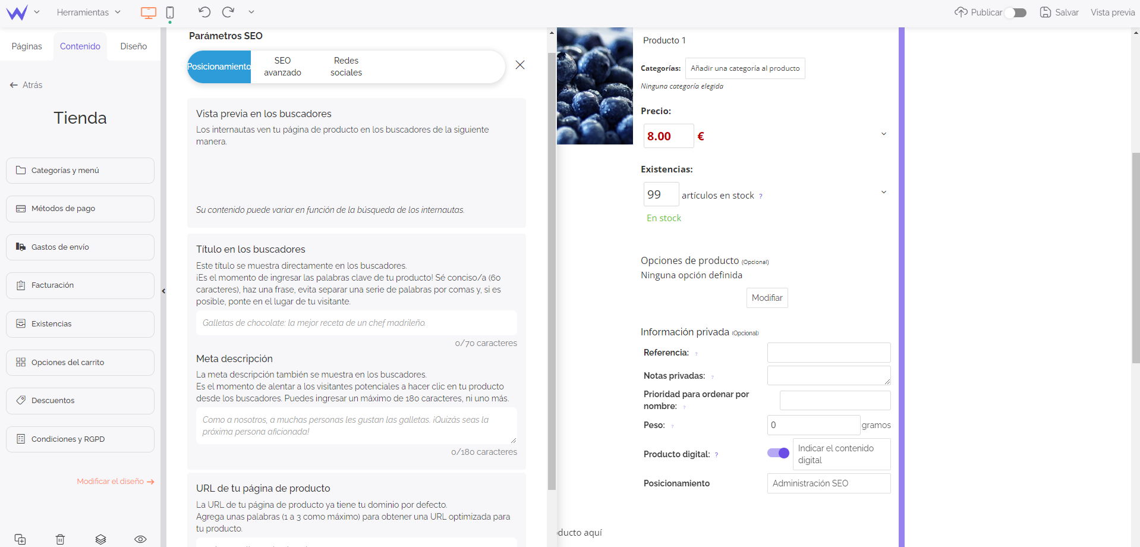Screen dimensions: 1140x547
Task: Switch to desktop view icon
Action: pos(149,12)
